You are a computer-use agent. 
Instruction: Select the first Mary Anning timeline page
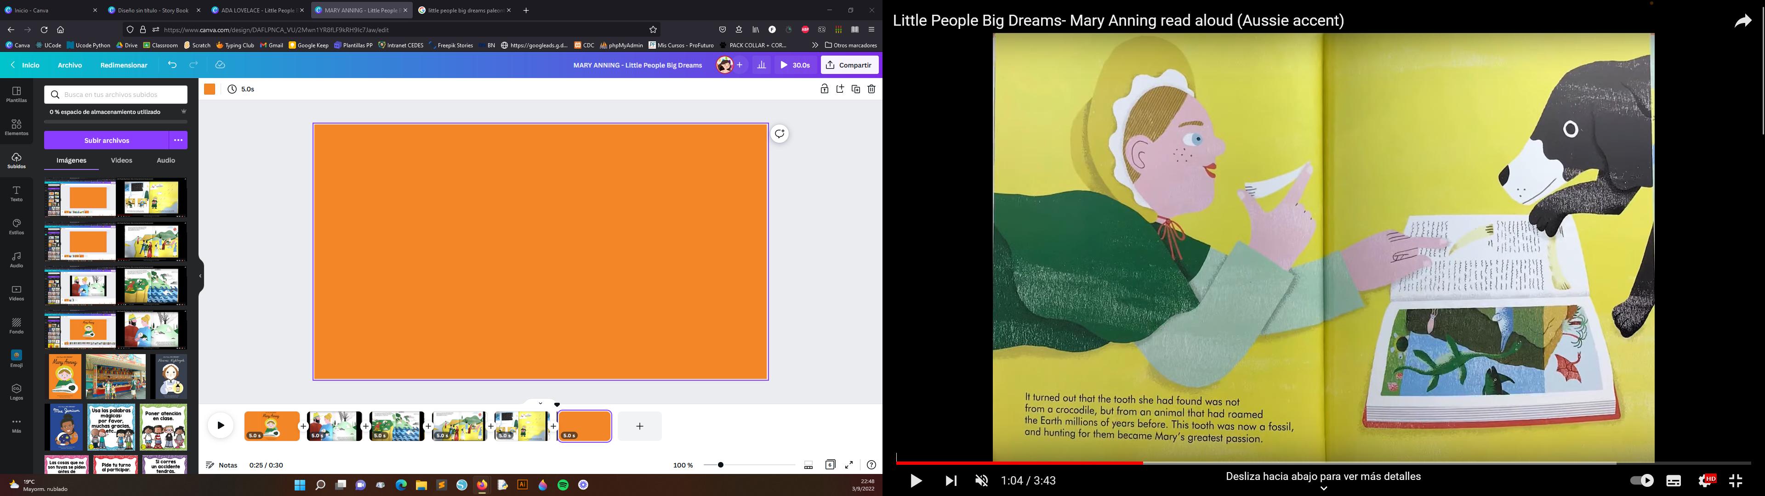point(272,426)
